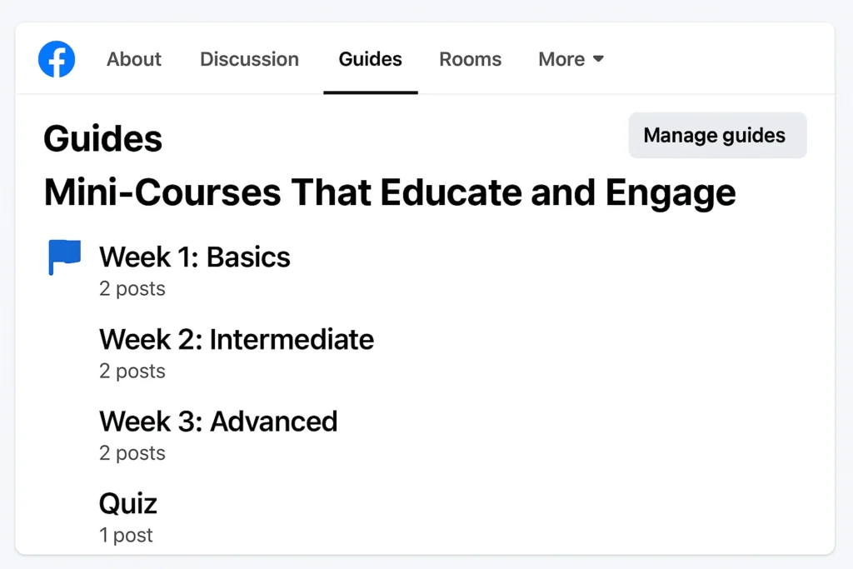Click the 2 posts label under Week 3
853x569 pixels.
click(x=132, y=453)
